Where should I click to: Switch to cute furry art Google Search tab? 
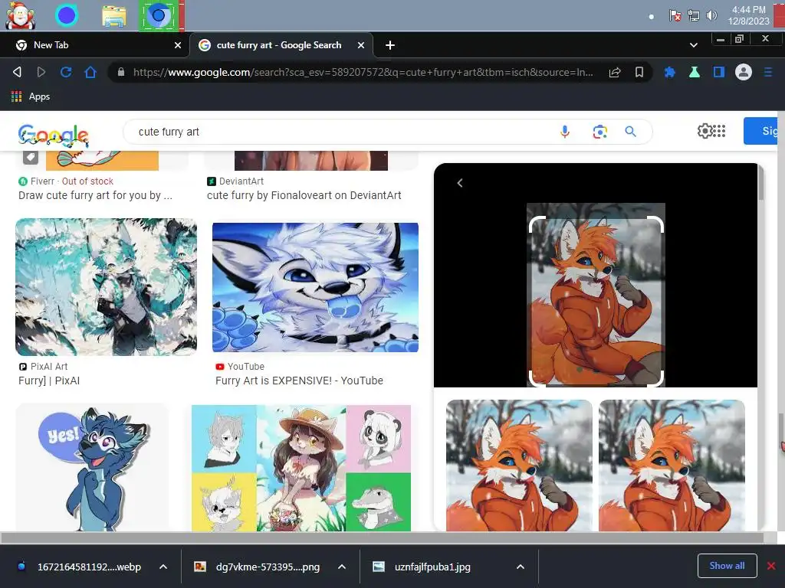coord(281,45)
